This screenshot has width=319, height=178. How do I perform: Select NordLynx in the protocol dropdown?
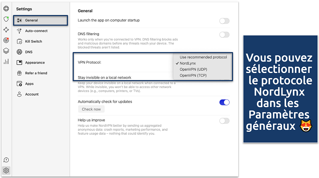188,63
